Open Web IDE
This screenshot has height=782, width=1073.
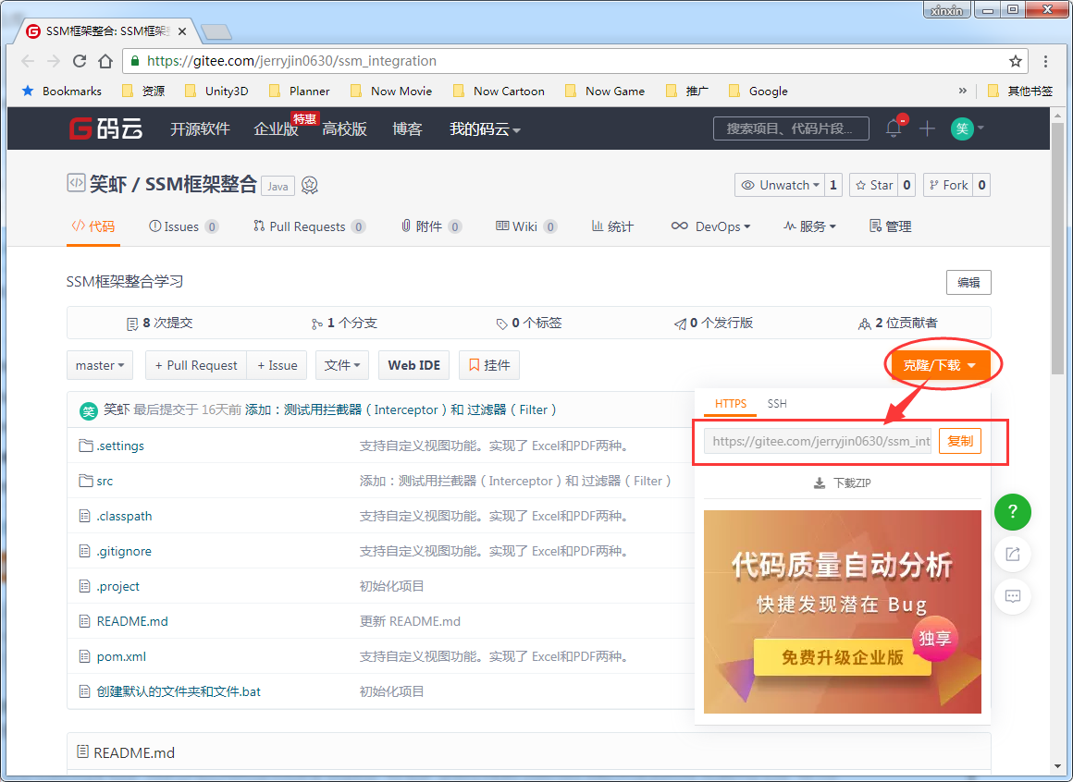point(414,365)
